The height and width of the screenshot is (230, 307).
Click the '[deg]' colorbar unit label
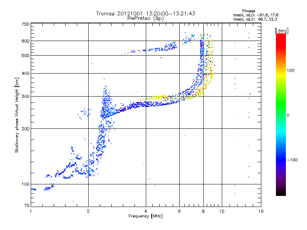pyautogui.click(x=282, y=31)
